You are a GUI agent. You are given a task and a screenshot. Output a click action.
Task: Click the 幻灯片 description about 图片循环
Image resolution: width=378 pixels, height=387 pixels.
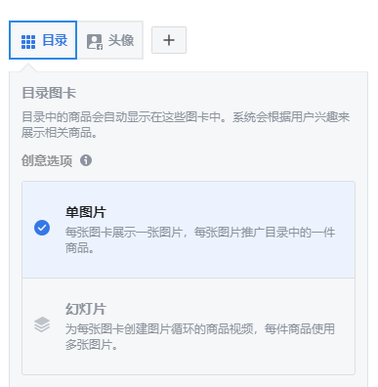pos(200,336)
